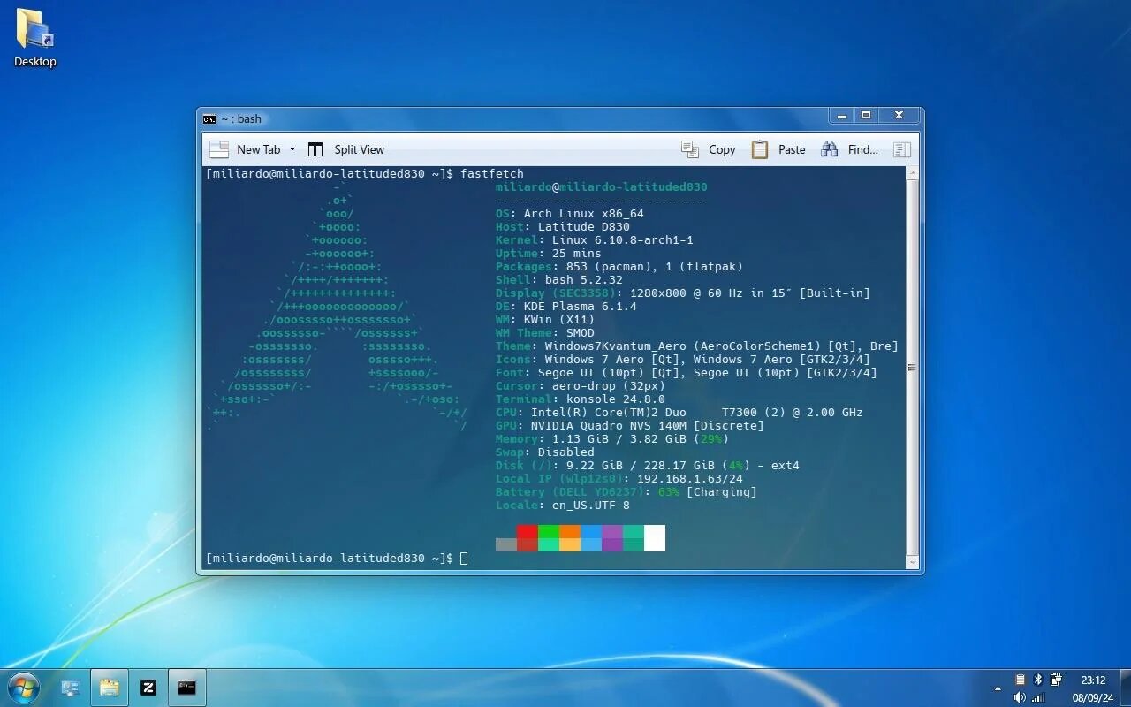Click the Split View toolbar button
Screen dimensions: 1131x707
point(346,149)
